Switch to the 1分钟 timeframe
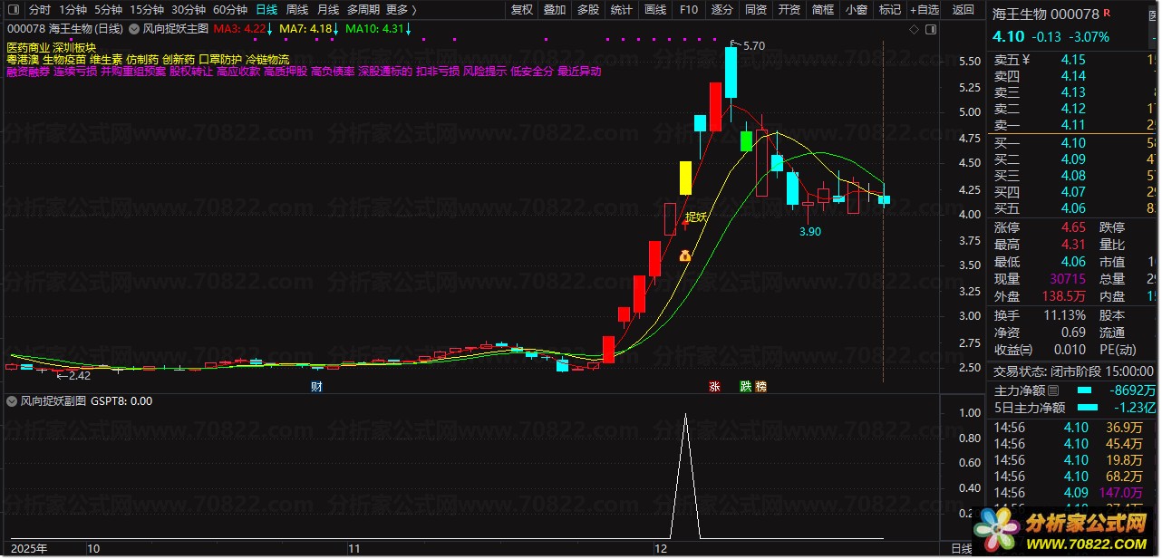This screenshot has width=1162, height=559. pos(73,10)
